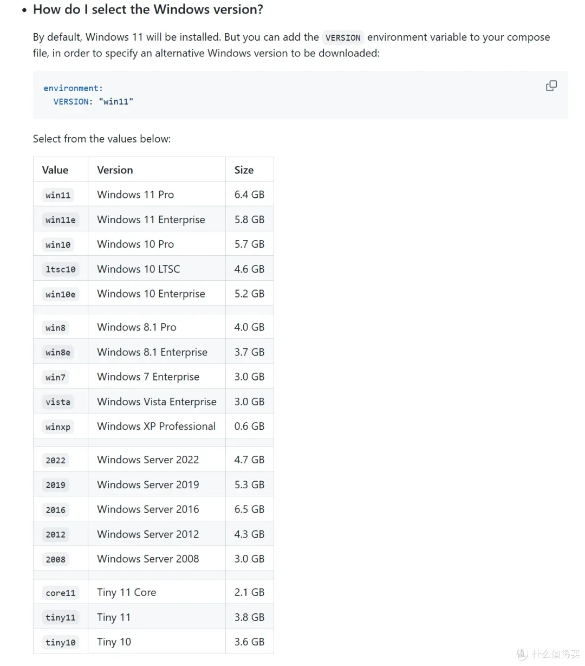Click the Windows Server 2016 version cell
Image resolution: width=585 pixels, height=666 pixels.
point(157,509)
